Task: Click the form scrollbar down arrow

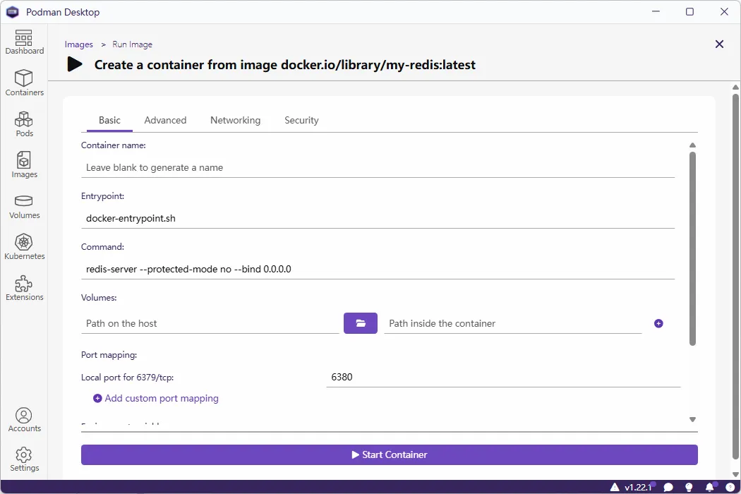Action: pos(692,420)
